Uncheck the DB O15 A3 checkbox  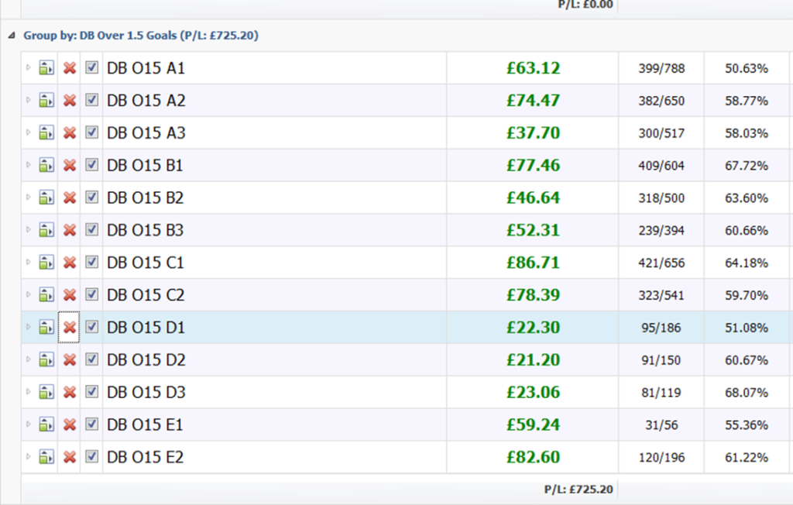[92, 132]
